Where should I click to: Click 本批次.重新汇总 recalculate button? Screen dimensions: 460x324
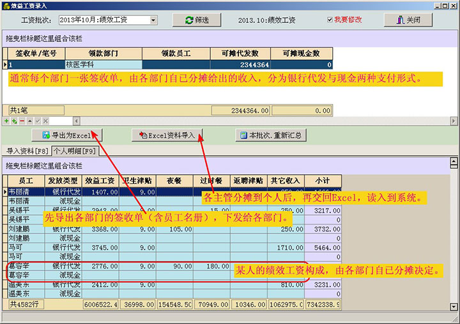272,135
